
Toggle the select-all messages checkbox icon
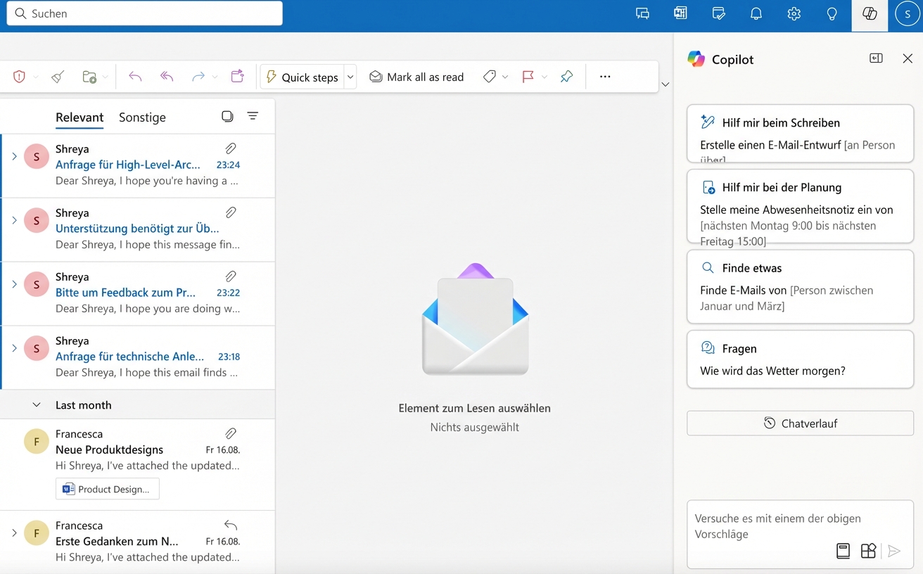227,116
